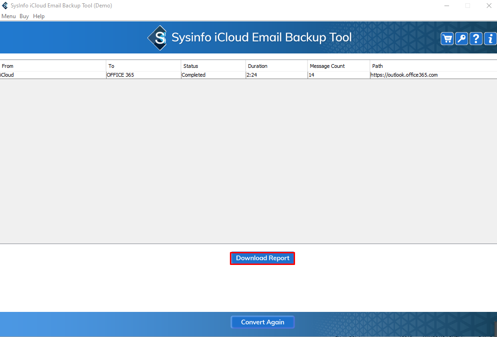Close the iCloud Email Backup Tool window
This screenshot has height=337, width=497.
click(489, 6)
